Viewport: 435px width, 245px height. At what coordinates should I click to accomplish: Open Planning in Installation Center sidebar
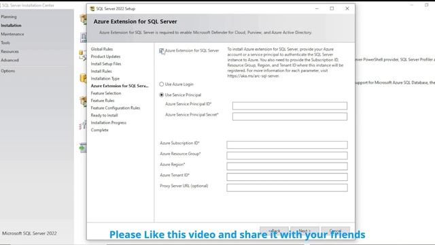9,16
